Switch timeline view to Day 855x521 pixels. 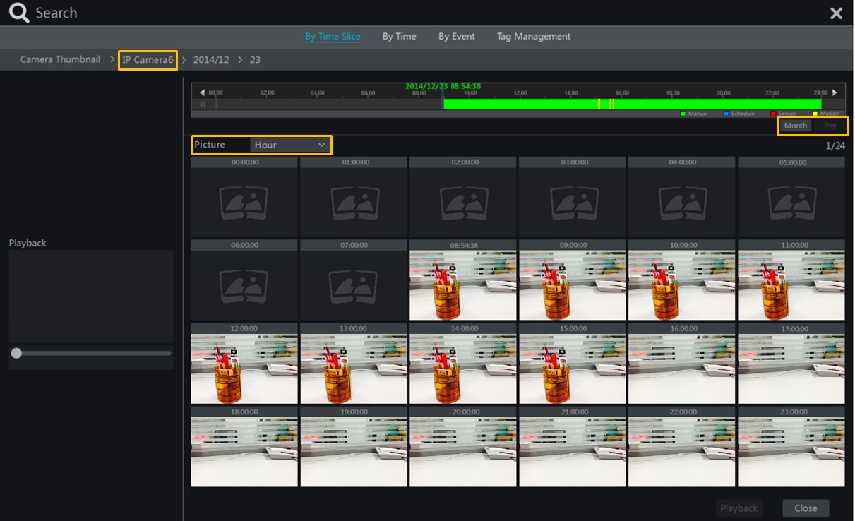pyautogui.click(x=830, y=126)
